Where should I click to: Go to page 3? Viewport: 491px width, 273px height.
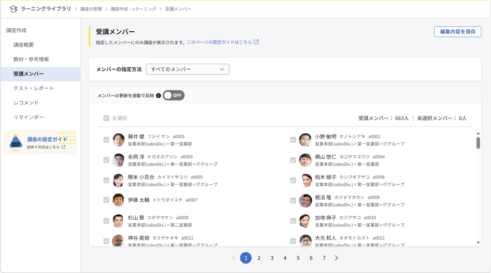[272, 258]
